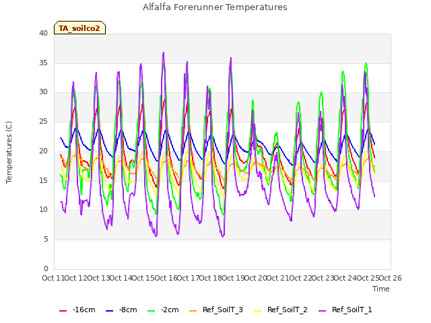The height and width of the screenshot is (323, 431).
Task: Click the purple Ref_SoilT_1 legend marker
Action: click(322, 311)
